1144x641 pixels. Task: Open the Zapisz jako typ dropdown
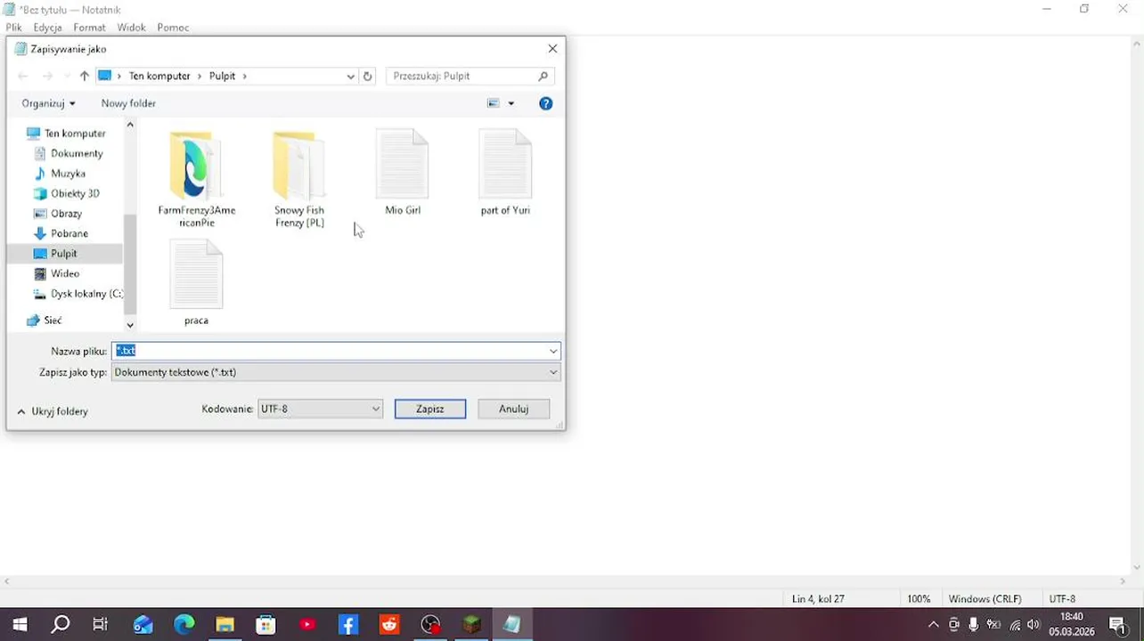[336, 372]
